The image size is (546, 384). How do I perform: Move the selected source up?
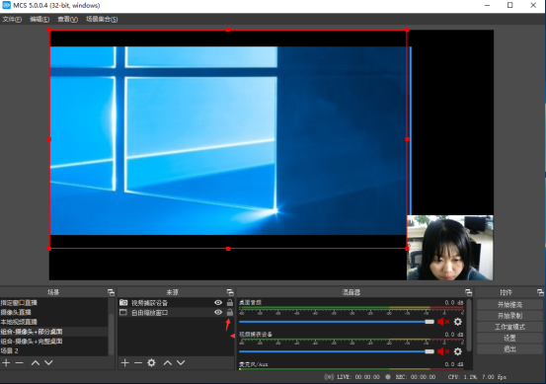[168, 362]
